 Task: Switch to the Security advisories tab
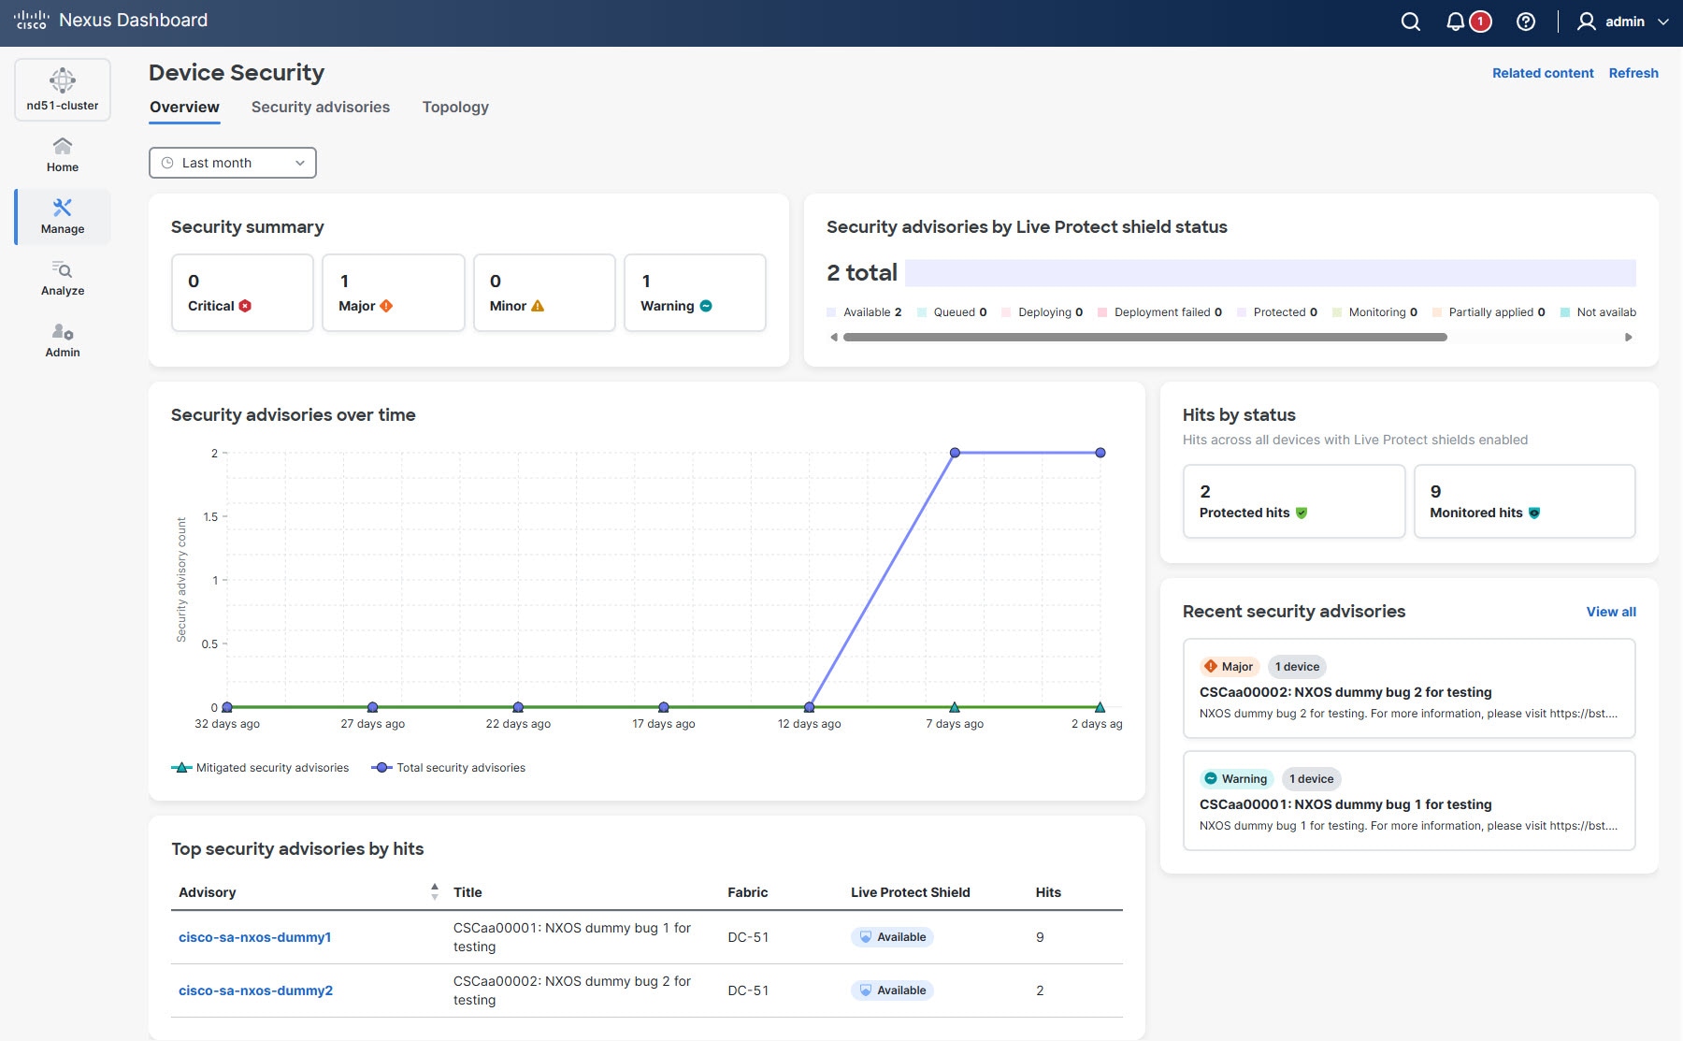[x=321, y=108]
